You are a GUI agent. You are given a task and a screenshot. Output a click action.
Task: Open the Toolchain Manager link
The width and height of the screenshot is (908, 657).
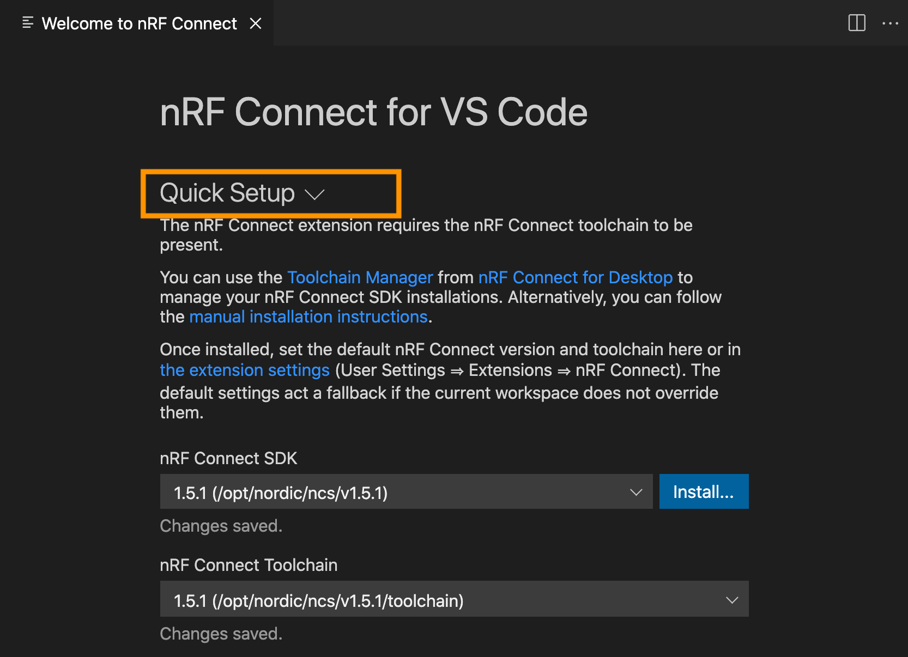[x=360, y=277]
